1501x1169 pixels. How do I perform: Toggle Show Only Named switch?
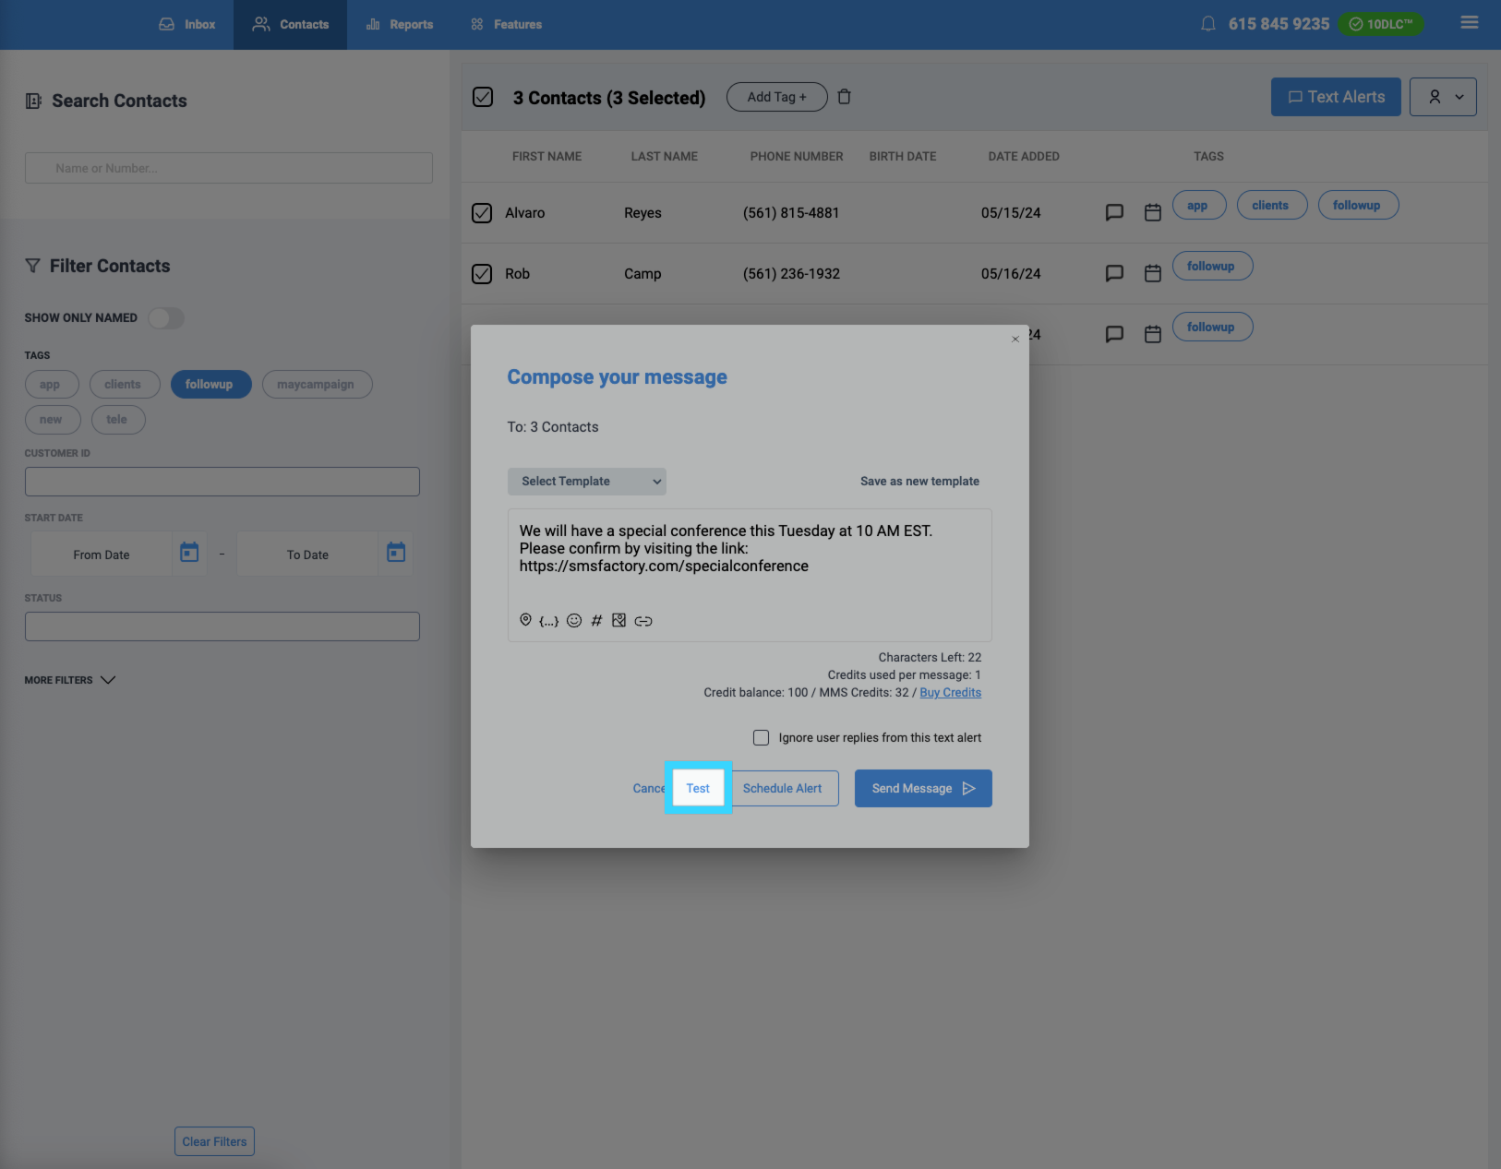[166, 318]
